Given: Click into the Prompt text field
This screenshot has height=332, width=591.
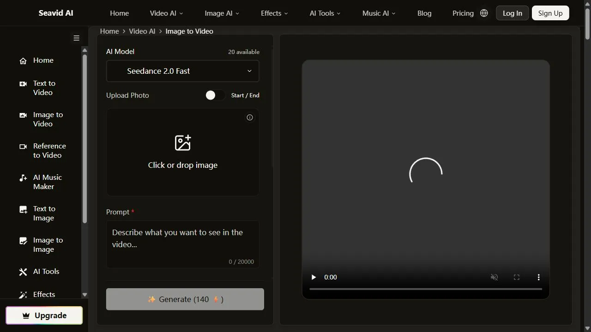Looking at the screenshot, I should click(183, 244).
